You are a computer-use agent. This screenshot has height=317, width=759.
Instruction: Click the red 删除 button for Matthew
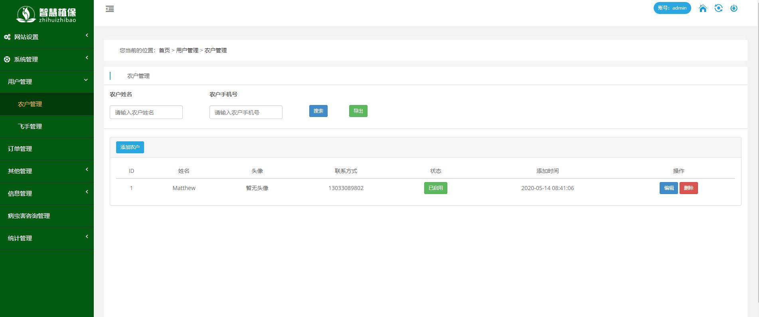[x=688, y=188]
